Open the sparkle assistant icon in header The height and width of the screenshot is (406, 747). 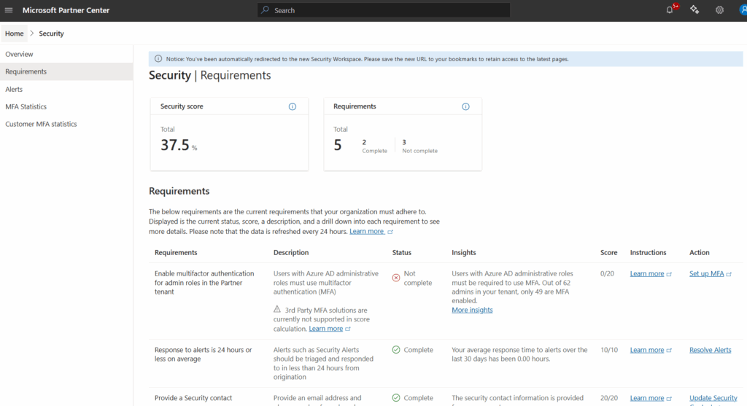tap(694, 10)
